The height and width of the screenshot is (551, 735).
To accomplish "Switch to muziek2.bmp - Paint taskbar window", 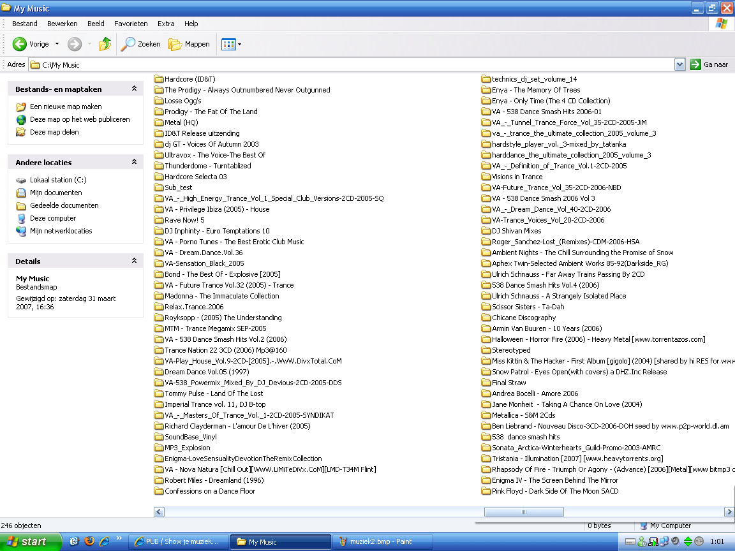I will tap(383, 541).
